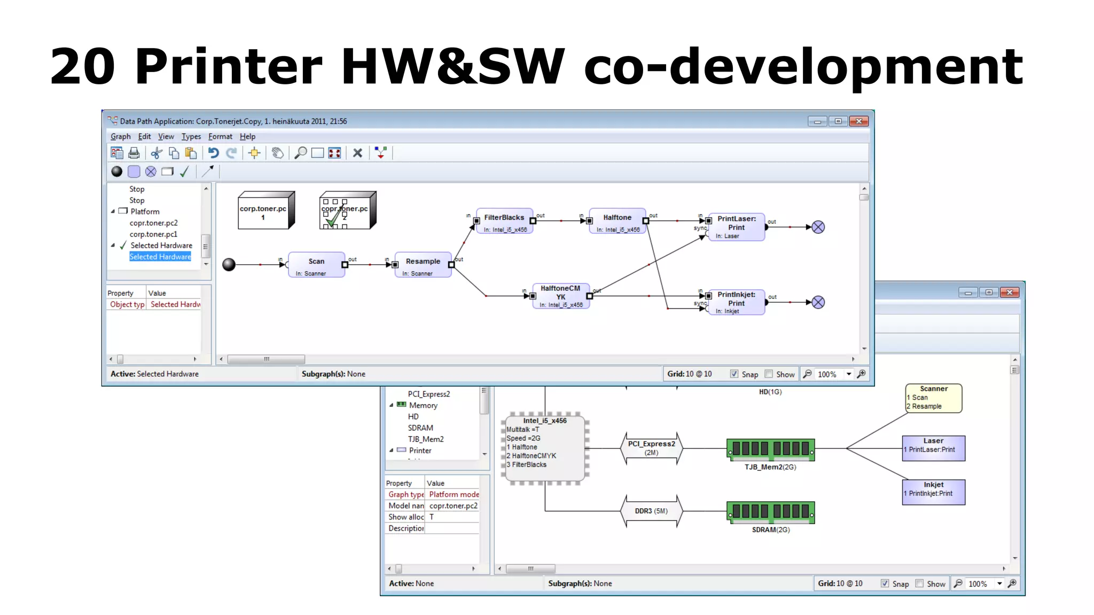Click the black X delete icon
Screen dimensions: 1094x615
[357, 153]
